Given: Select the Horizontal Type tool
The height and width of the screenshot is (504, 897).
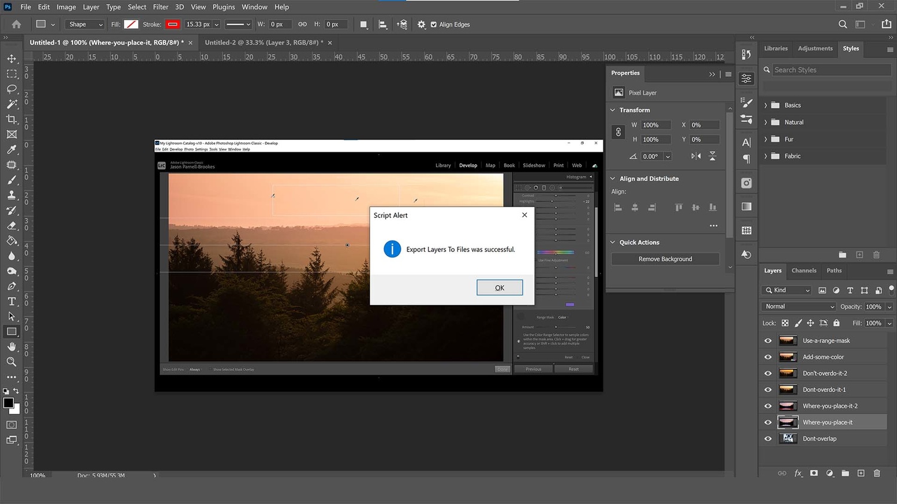Looking at the screenshot, I should (11, 301).
